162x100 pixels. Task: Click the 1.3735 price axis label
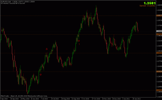click(x=159, y=25)
